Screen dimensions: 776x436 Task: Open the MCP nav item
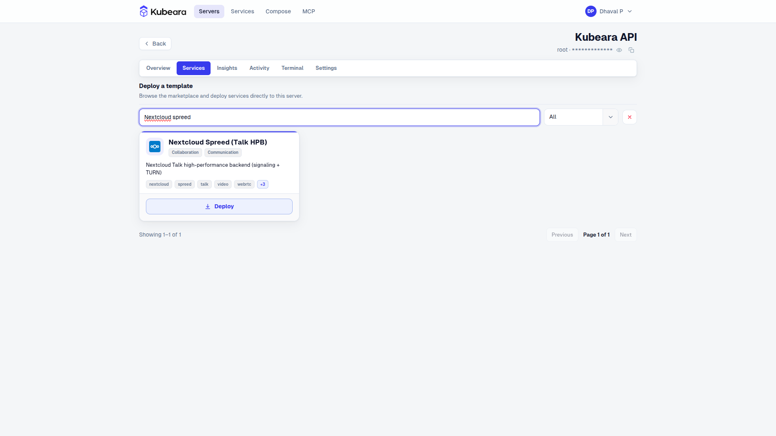point(309,11)
